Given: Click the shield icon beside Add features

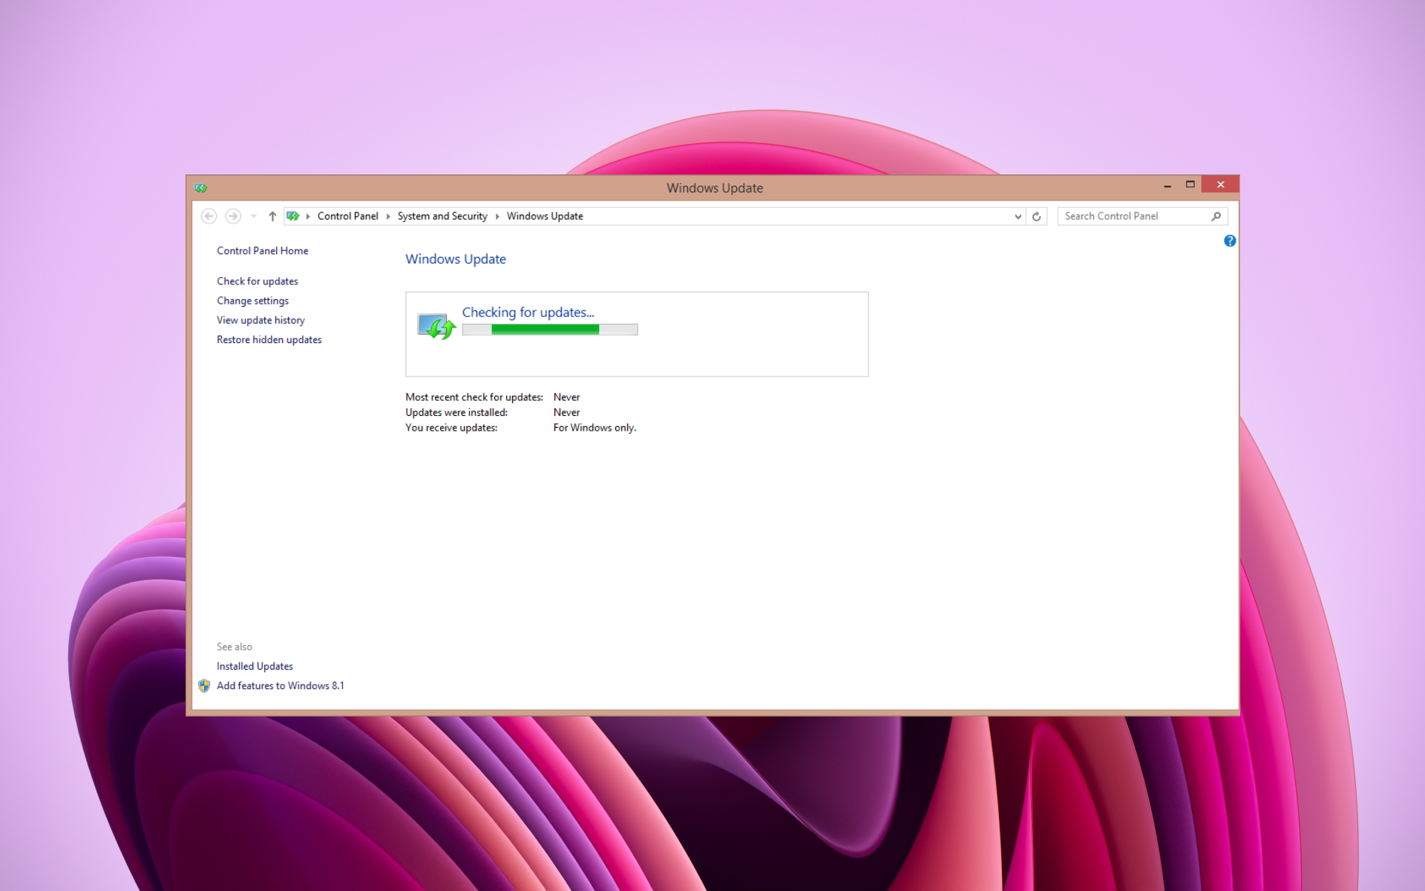Looking at the screenshot, I should pyautogui.click(x=204, y=685).
